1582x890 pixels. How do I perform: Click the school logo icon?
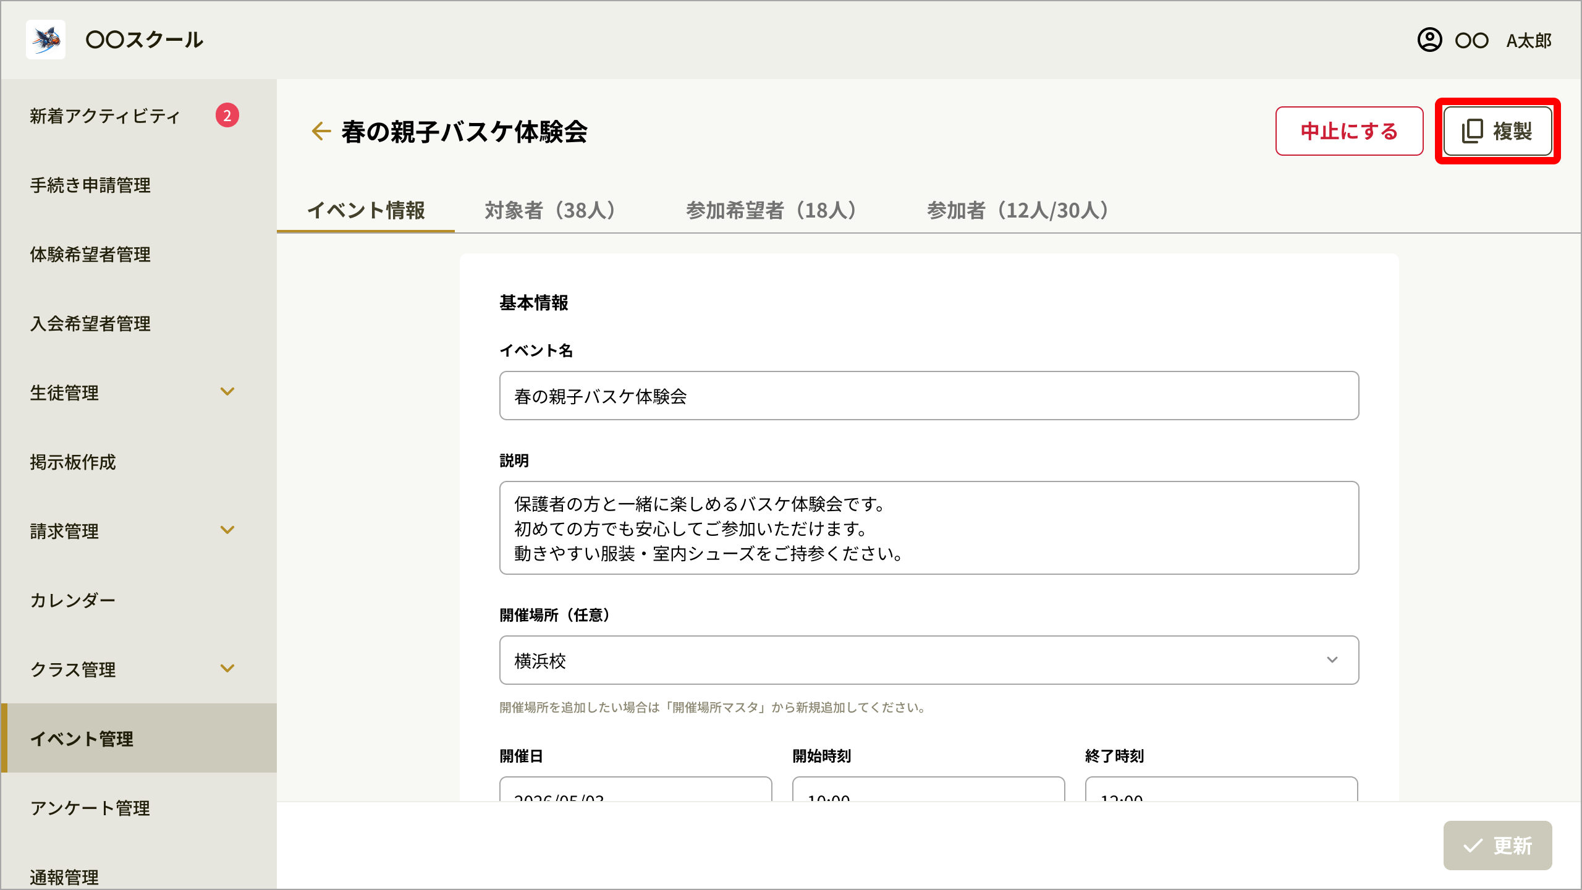[x=46, y=40]
